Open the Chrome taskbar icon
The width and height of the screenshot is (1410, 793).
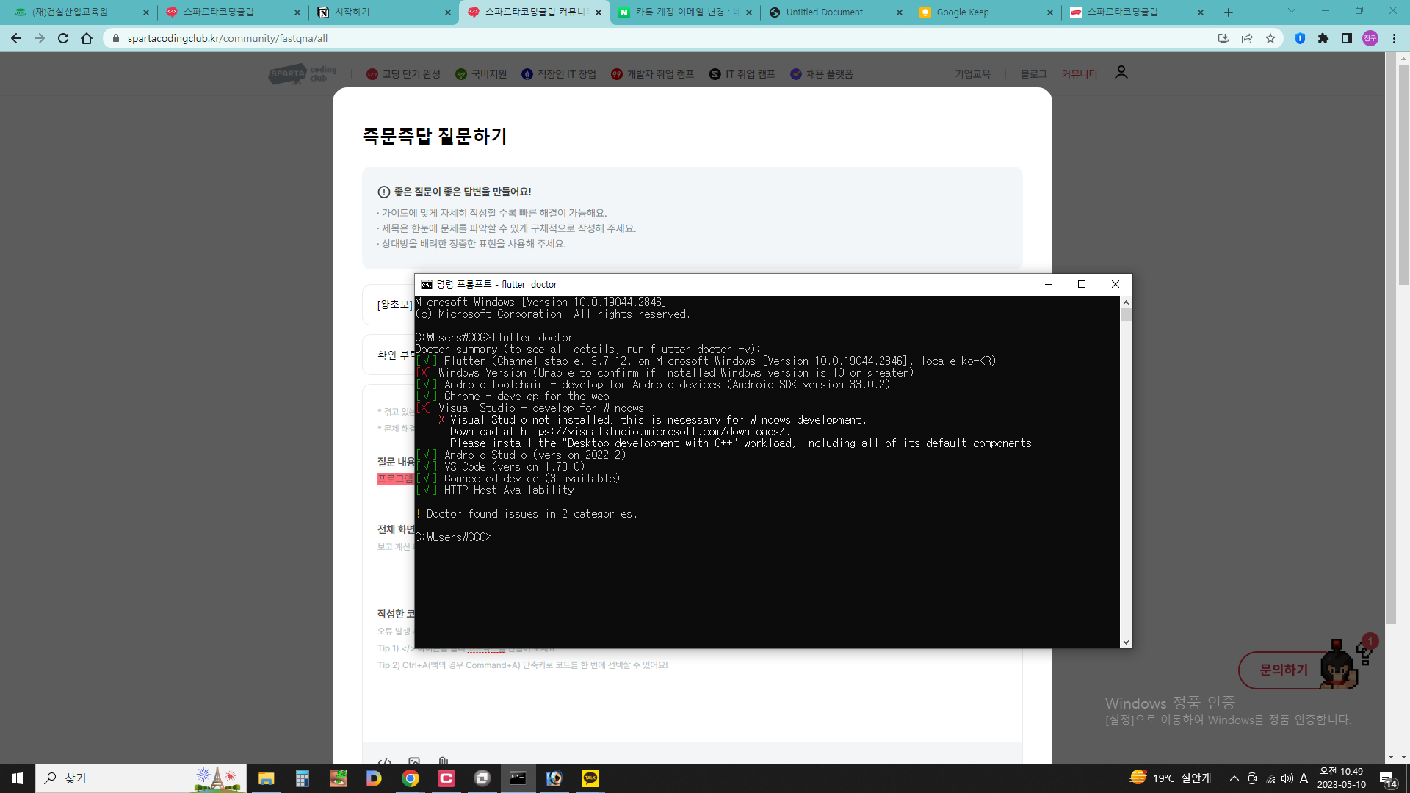pyautogui.click(x=411, y=778)
